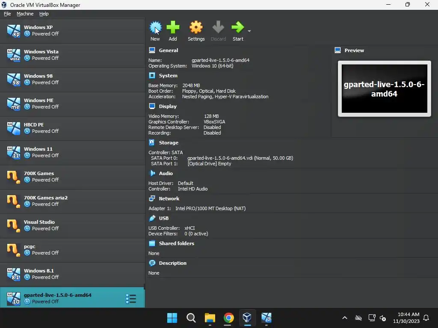Image resolution: width=438 pixels, height=328 pixels.
Task: Click the '2048 MB' base memory value
Action: click(191, 85)
